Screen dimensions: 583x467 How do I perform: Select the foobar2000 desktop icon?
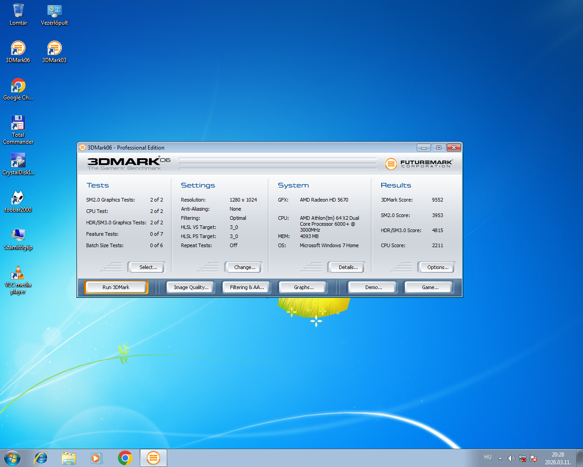[18, 202]
